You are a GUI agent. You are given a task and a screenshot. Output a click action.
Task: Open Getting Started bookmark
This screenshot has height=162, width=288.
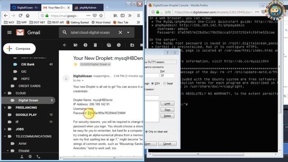[x=77, y=22]
